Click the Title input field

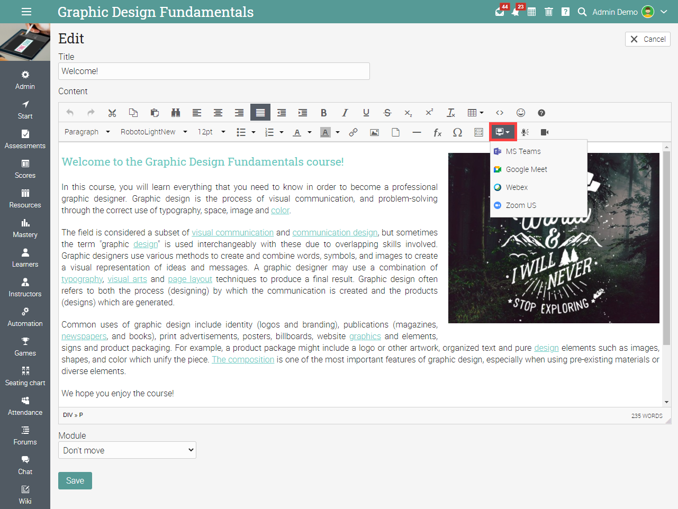214,71
